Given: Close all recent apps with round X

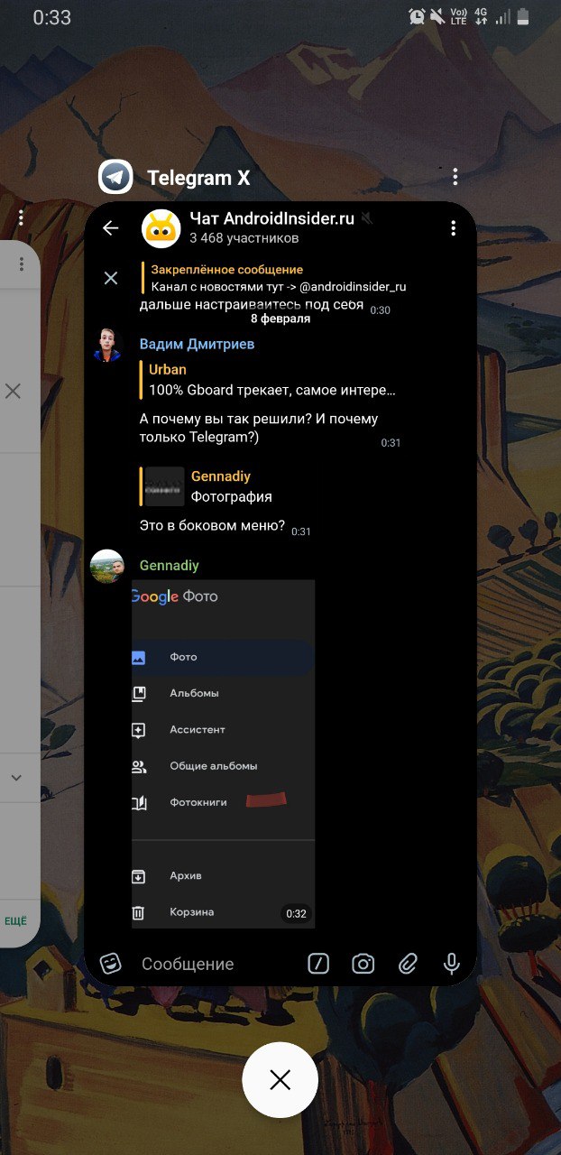Looking at the screenshot, I should 280,1080.
